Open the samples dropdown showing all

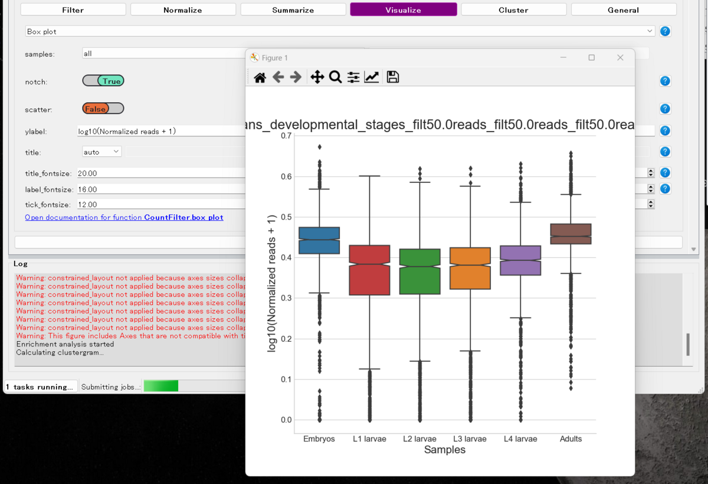159,53
